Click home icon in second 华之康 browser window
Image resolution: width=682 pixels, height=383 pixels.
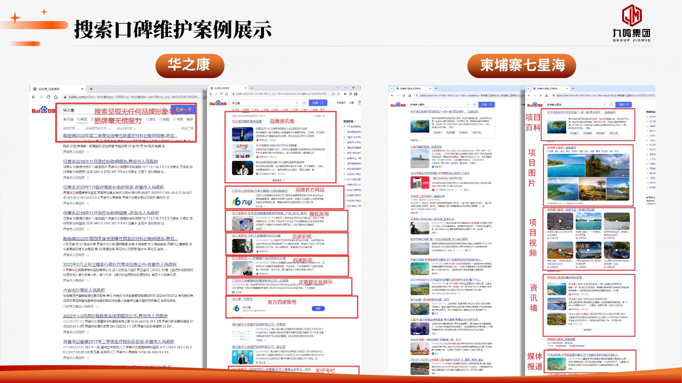point(226,94)
